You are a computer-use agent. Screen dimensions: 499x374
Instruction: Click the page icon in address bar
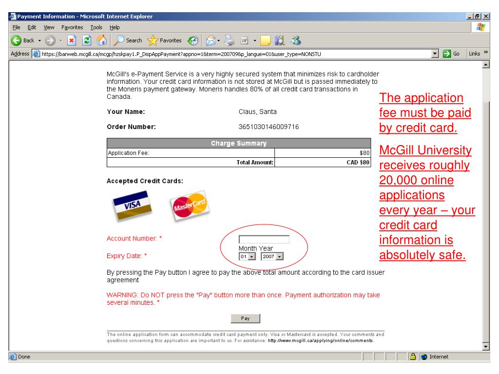(37, 54)
